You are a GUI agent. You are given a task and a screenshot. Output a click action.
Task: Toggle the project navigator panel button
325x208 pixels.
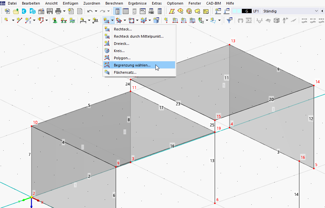point(117,11)
